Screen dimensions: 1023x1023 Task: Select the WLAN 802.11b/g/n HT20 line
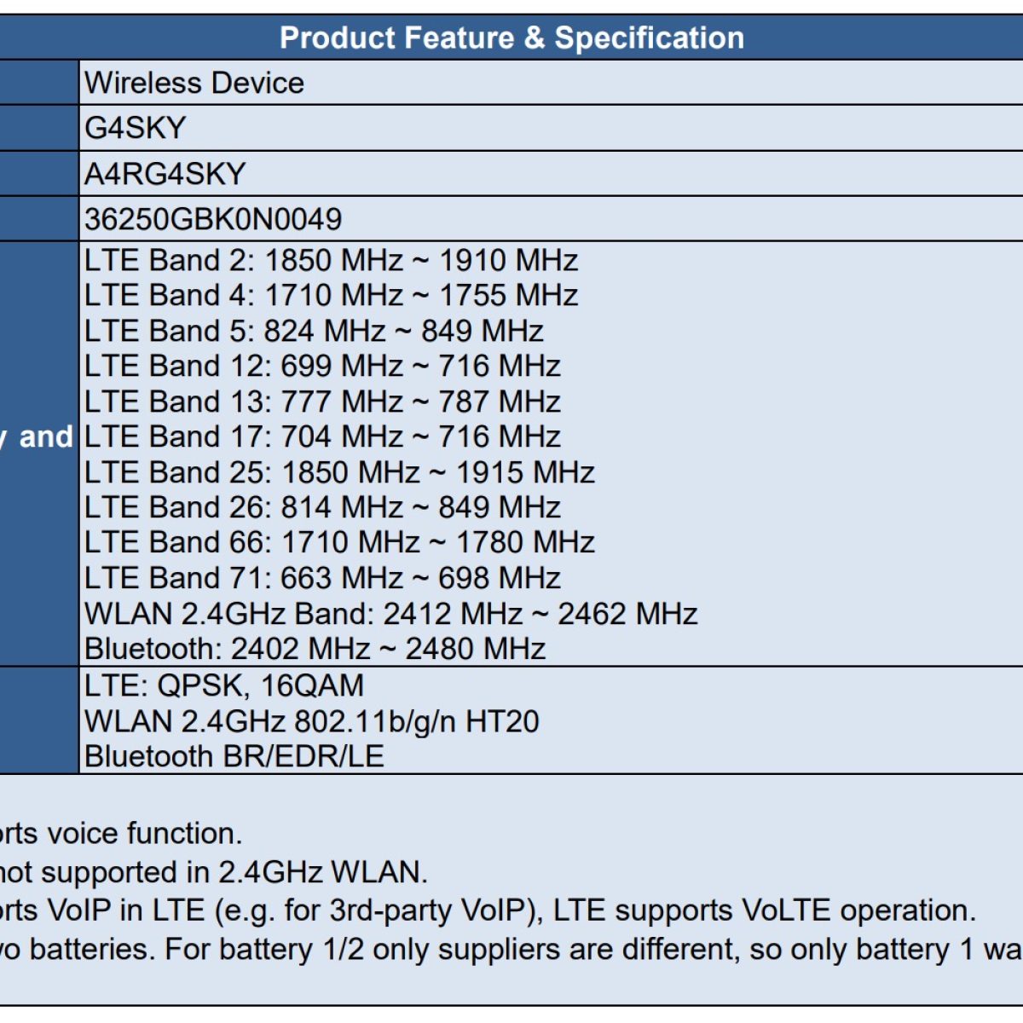pyautogui.click(x=311, y=721)
